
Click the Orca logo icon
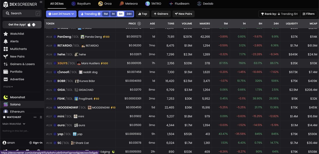click(x=100, y=4)
